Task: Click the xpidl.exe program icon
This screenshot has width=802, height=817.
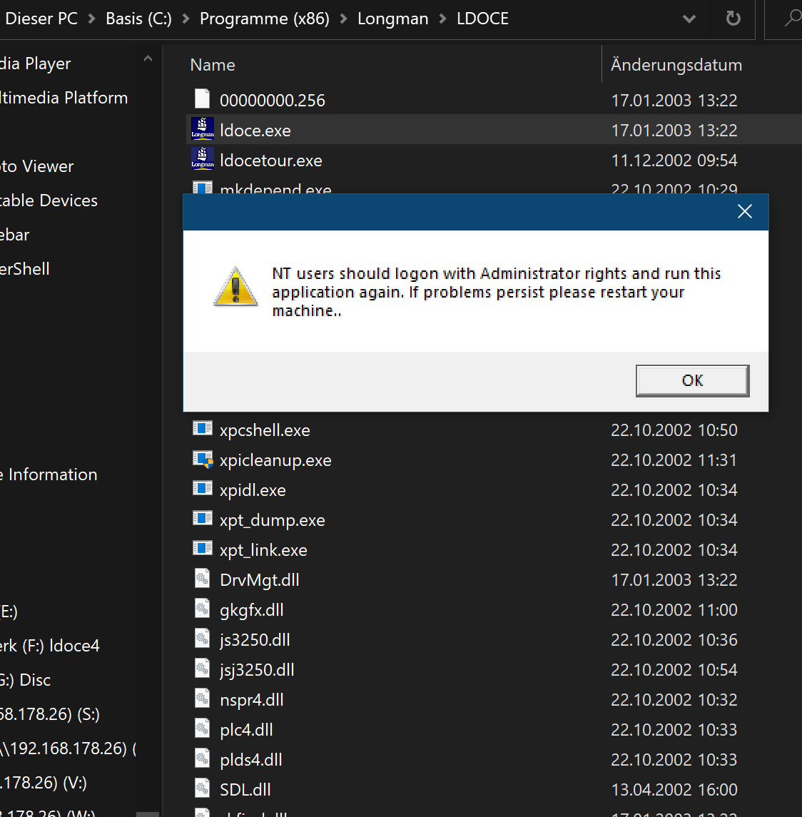Action: coord(202,489)
